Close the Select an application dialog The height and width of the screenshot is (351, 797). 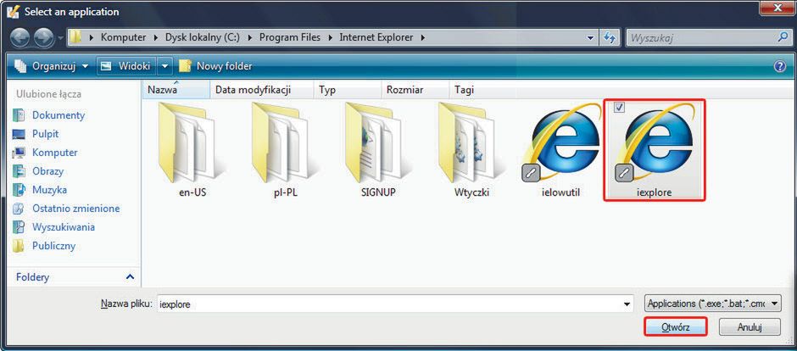click(x=776, y=7)
